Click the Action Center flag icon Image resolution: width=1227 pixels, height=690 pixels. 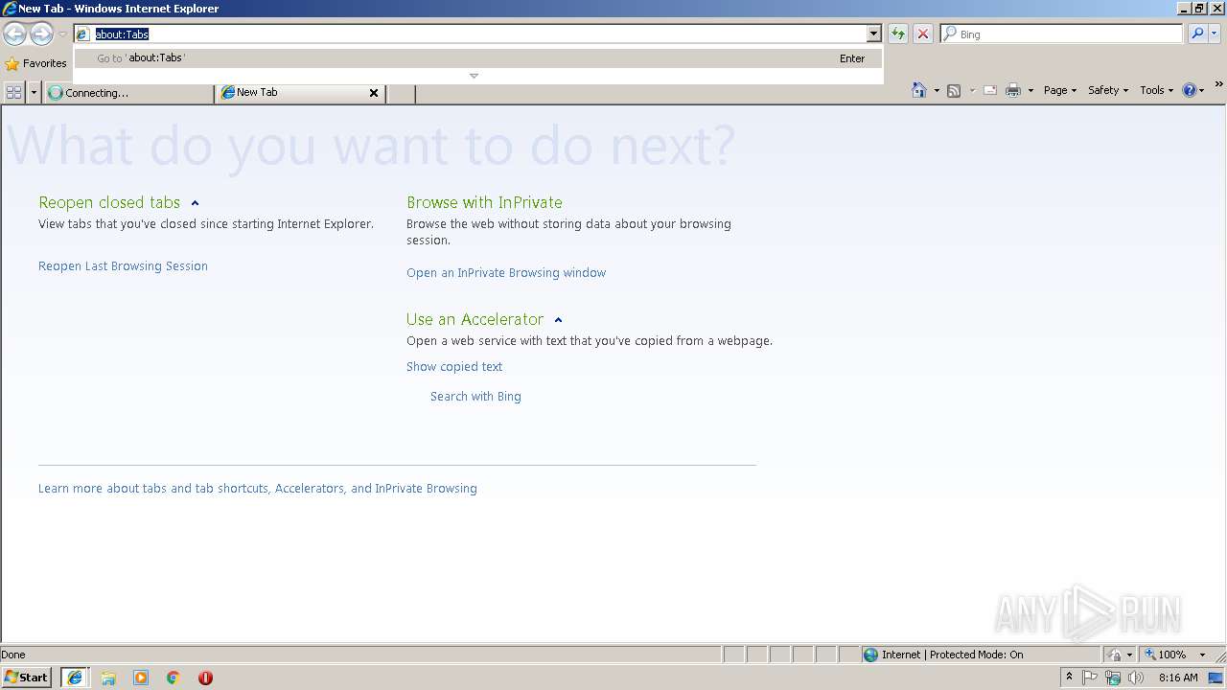click(x=1090, y=678)
